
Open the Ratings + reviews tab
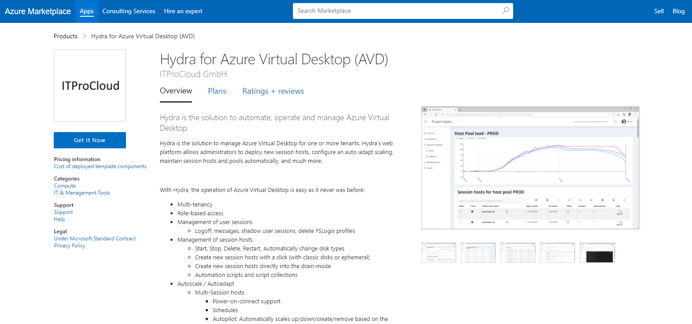pyautogui.click(x=273, y=91)
